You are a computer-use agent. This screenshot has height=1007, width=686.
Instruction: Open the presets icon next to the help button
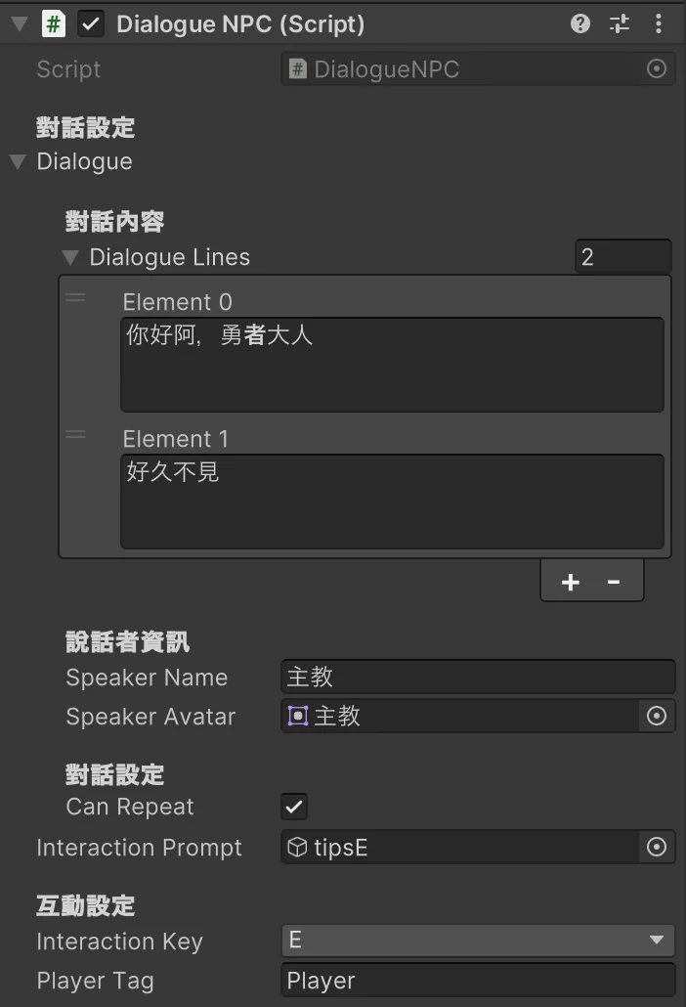(620, 23)
